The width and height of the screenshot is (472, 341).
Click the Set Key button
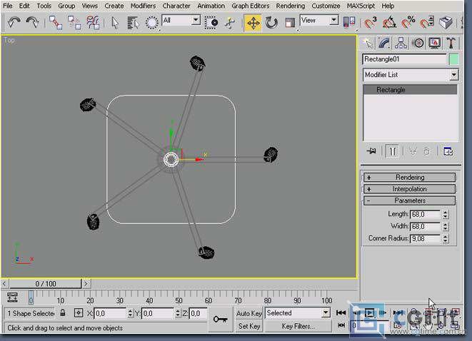coord(249,326)
